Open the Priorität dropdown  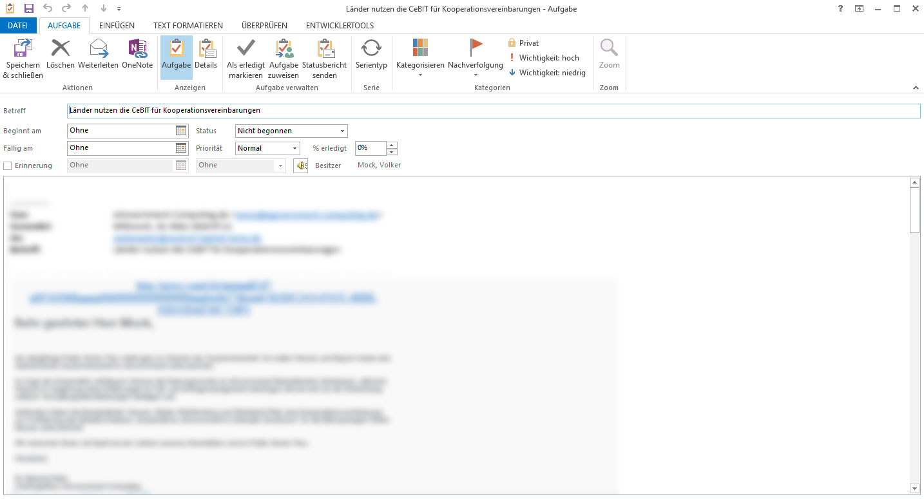[x=295, y=148]
